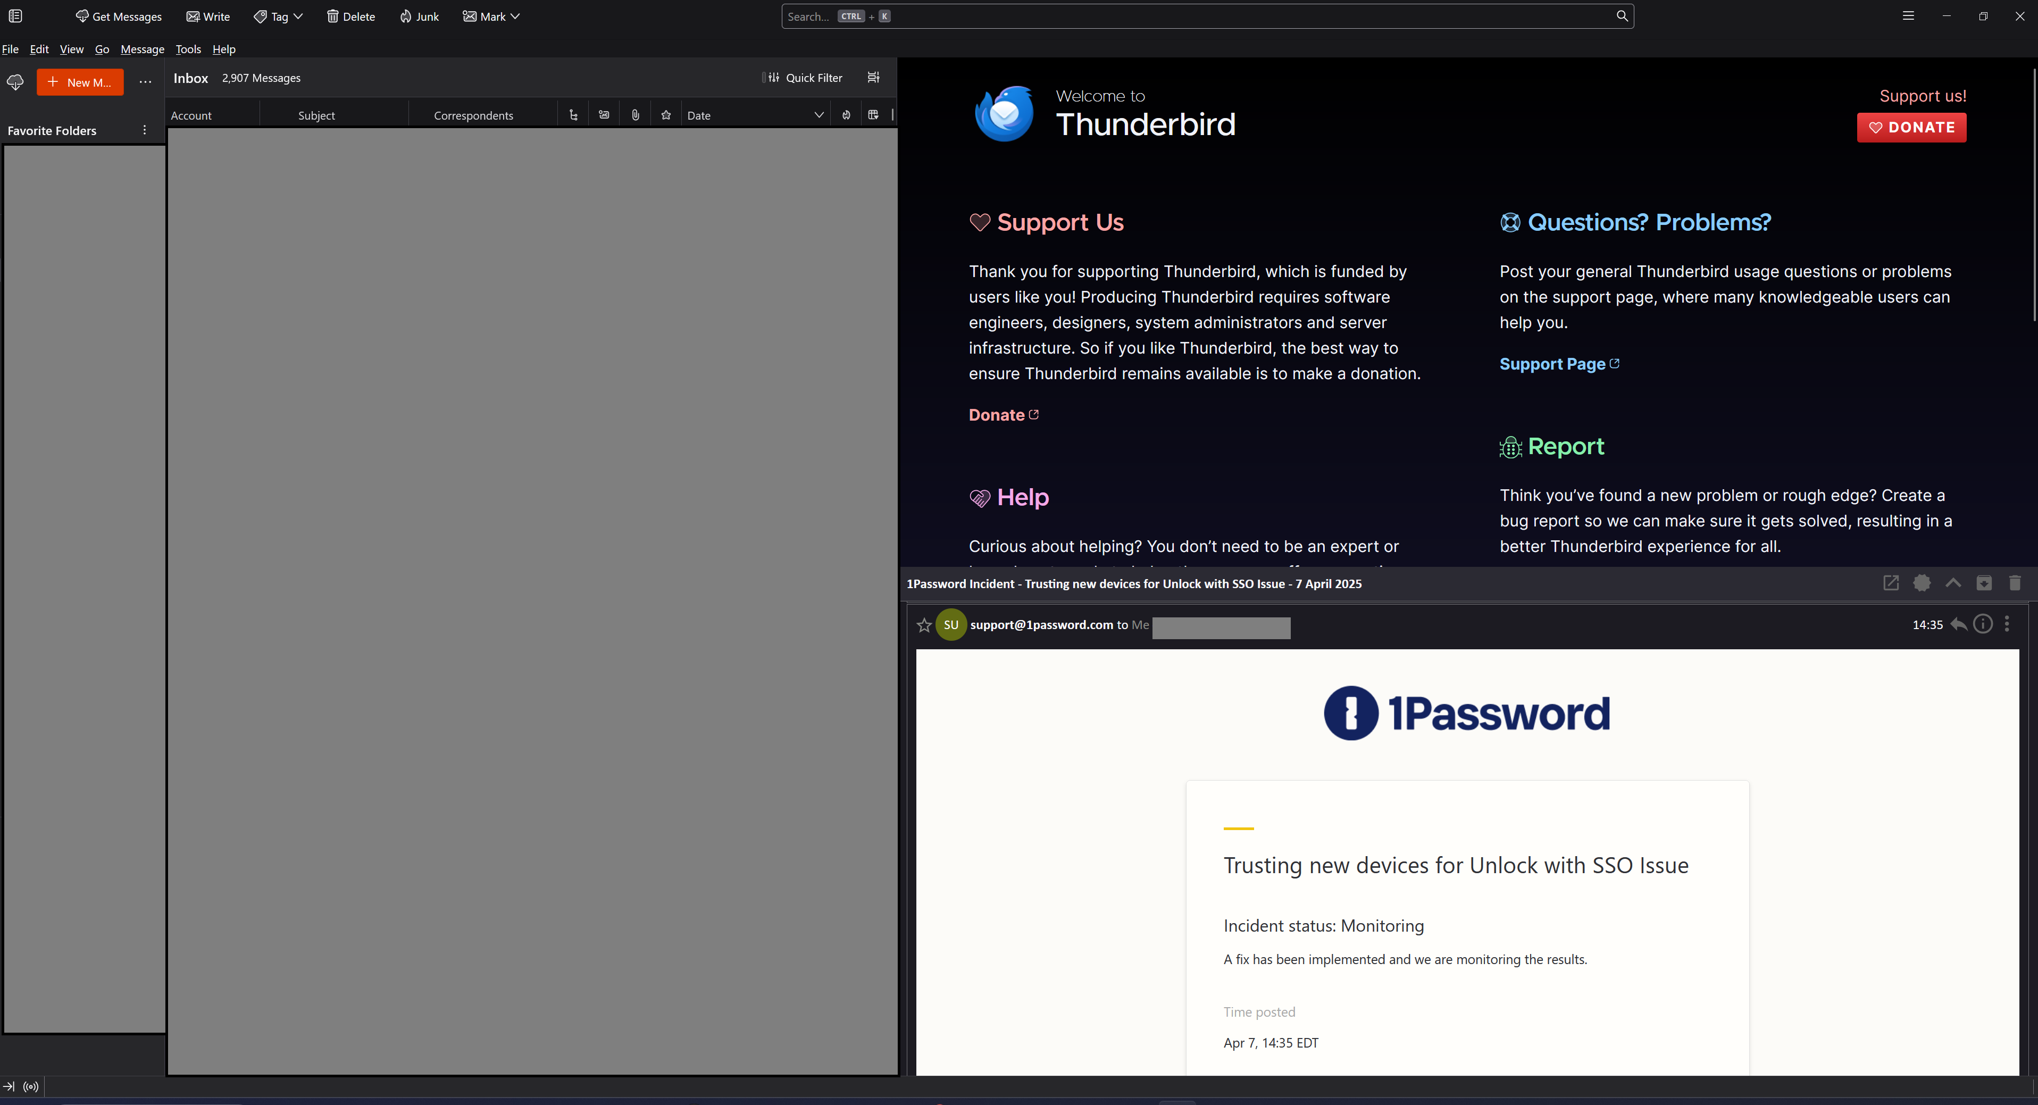Image resolution: width=2038 pixels, height=1105 pixels.
Task: Reply using the arrow icon by 14:35
Action: tap(1959, 624)
